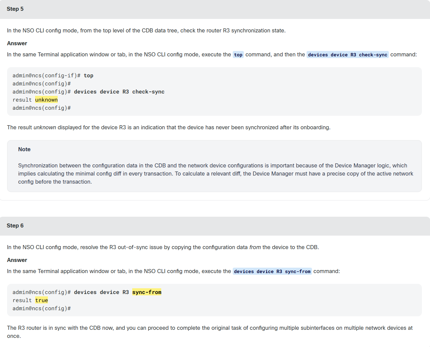This screenshot has width=430, height=347.
Task: Click the Note paragraph about Device Manager logic
Action: (x=216, y=173)
